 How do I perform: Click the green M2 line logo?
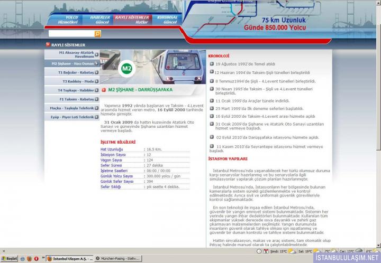click(x=126, y=68)
